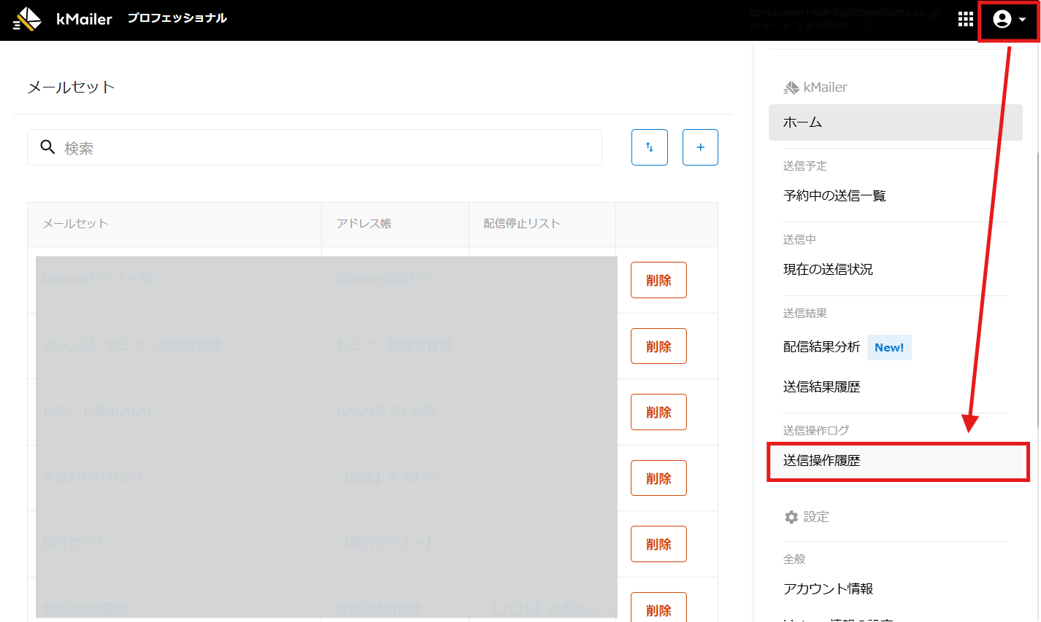The height and width of the screenshot is (622, 1041).
Task: Open 送信結果履歴
Action: (821, 387)
